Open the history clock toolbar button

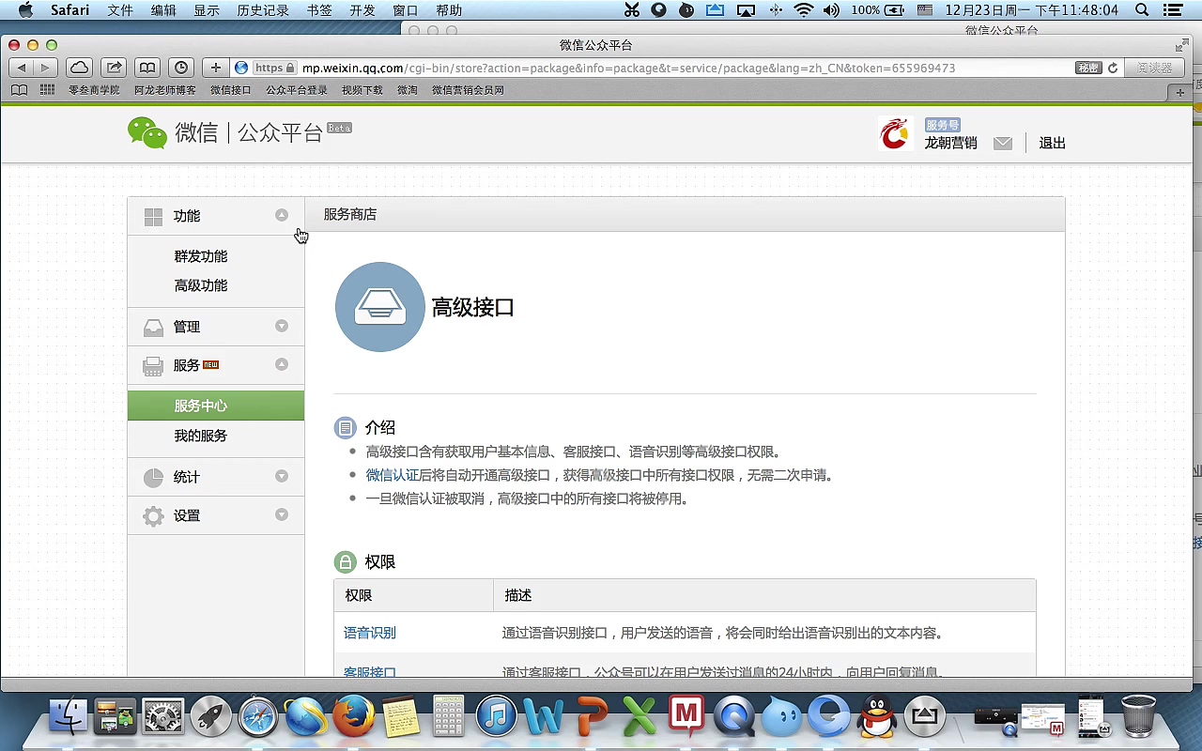(x=181, y=68)
